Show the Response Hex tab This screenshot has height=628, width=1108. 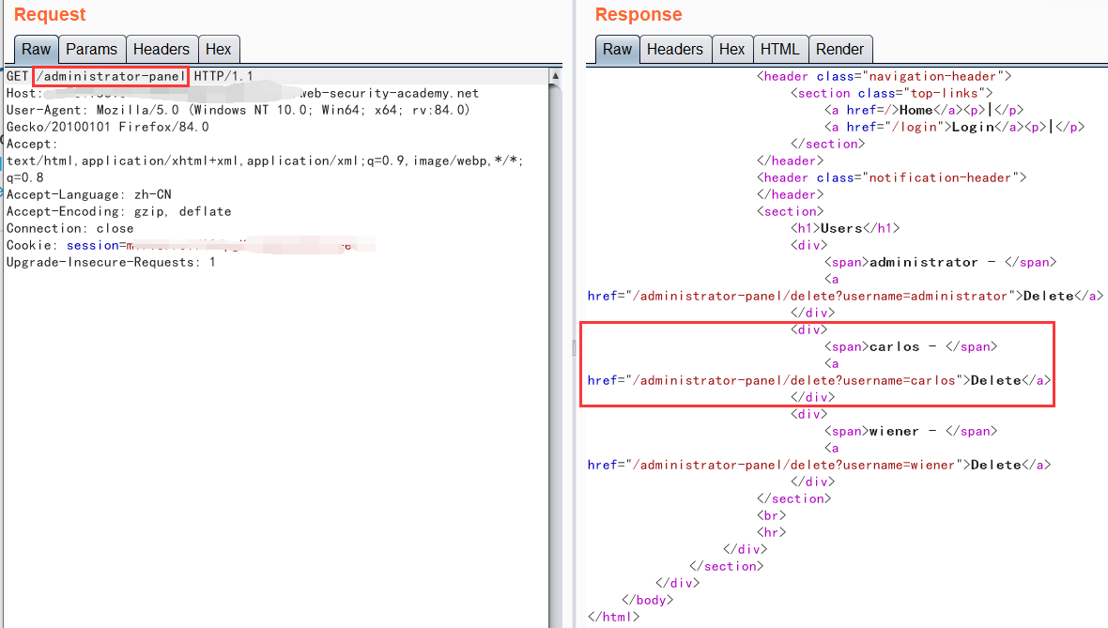point(731,50)
